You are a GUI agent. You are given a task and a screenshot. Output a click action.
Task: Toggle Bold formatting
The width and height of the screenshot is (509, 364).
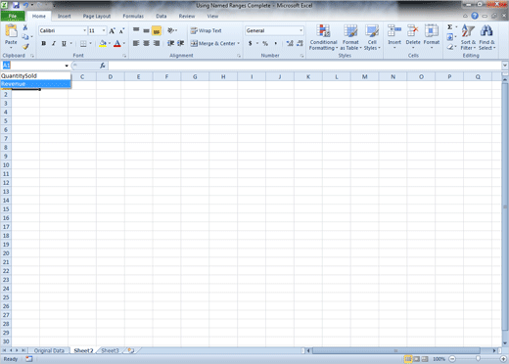click(43, 43)
